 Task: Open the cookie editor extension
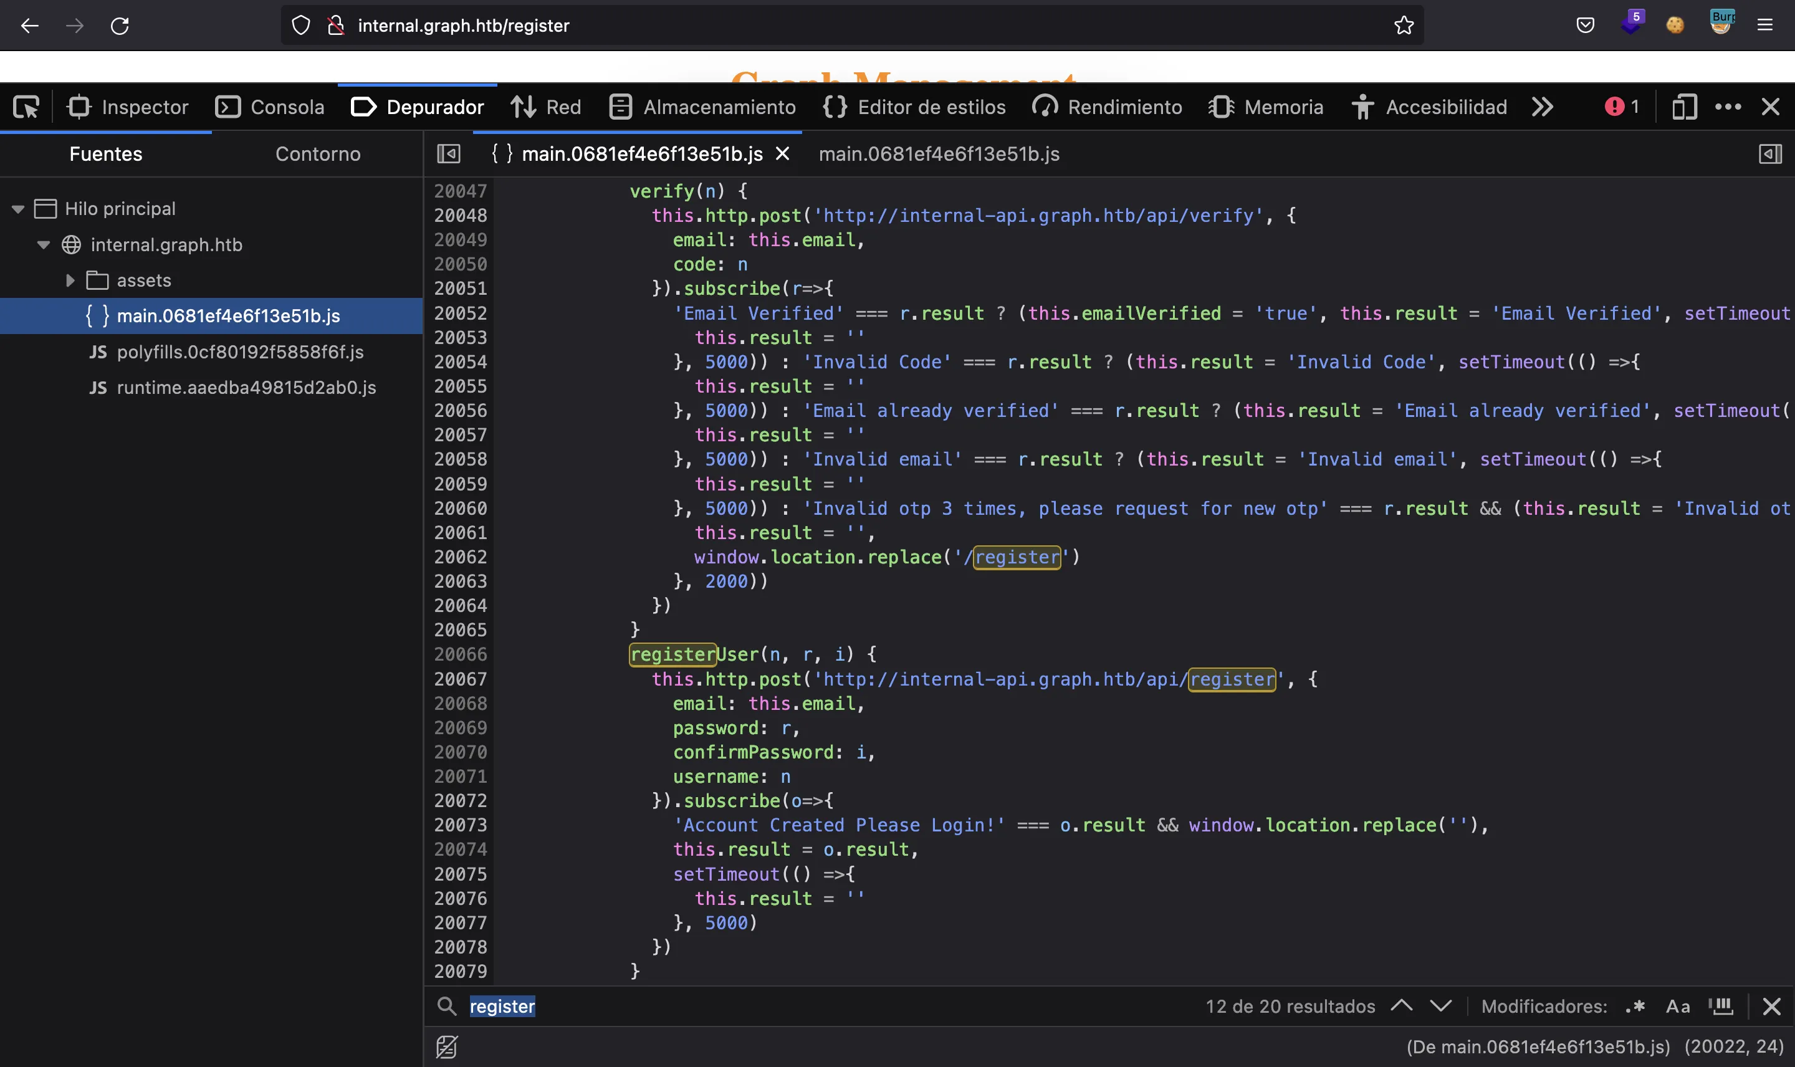tap(1675, 26)
